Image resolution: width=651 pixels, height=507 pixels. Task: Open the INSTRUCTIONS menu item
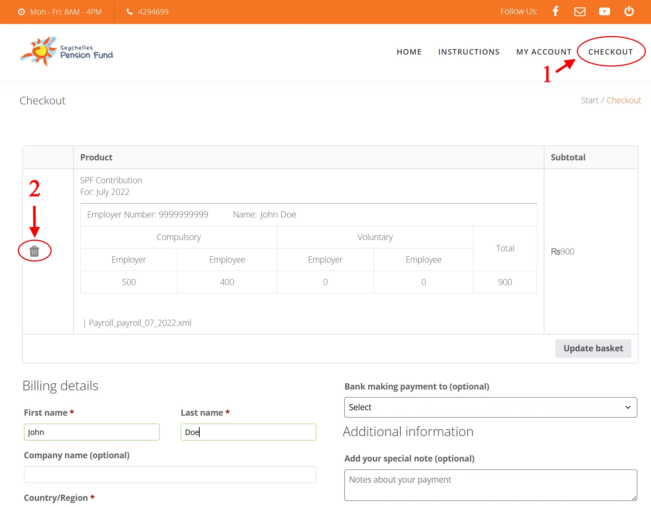pyautogui.click(x=468, y=52)
